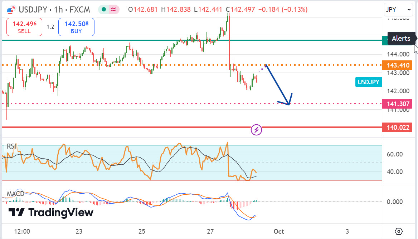Click the RSI indicator label
The height and width of the screenshot is (239, 418).
(x=11, y=146)
